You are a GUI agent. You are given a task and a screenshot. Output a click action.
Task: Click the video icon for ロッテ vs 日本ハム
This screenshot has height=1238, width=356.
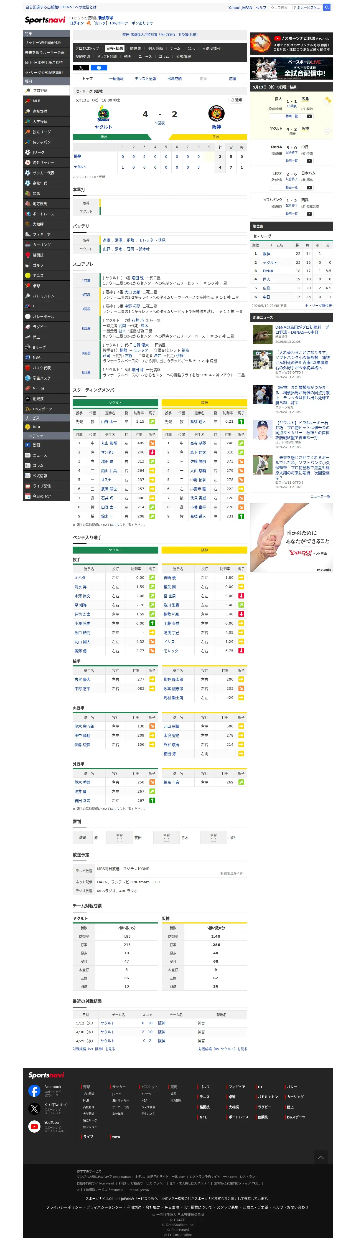309,187
